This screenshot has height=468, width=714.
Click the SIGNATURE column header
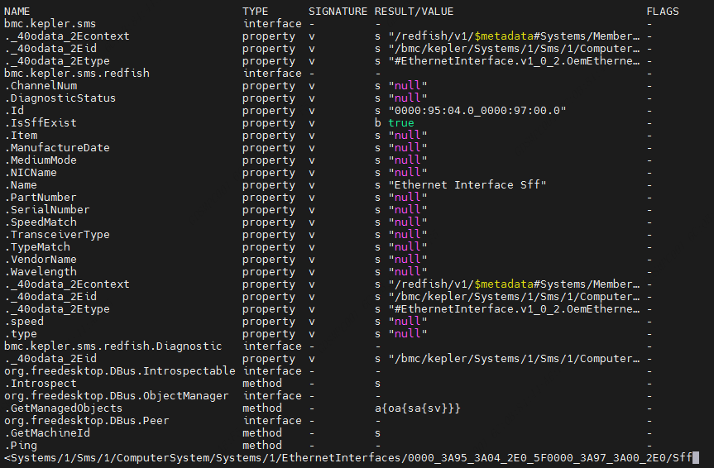click(x=338, y=12)
